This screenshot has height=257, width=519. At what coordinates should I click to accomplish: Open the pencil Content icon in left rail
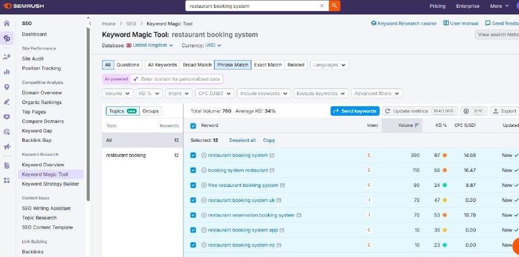click(7, 102)
